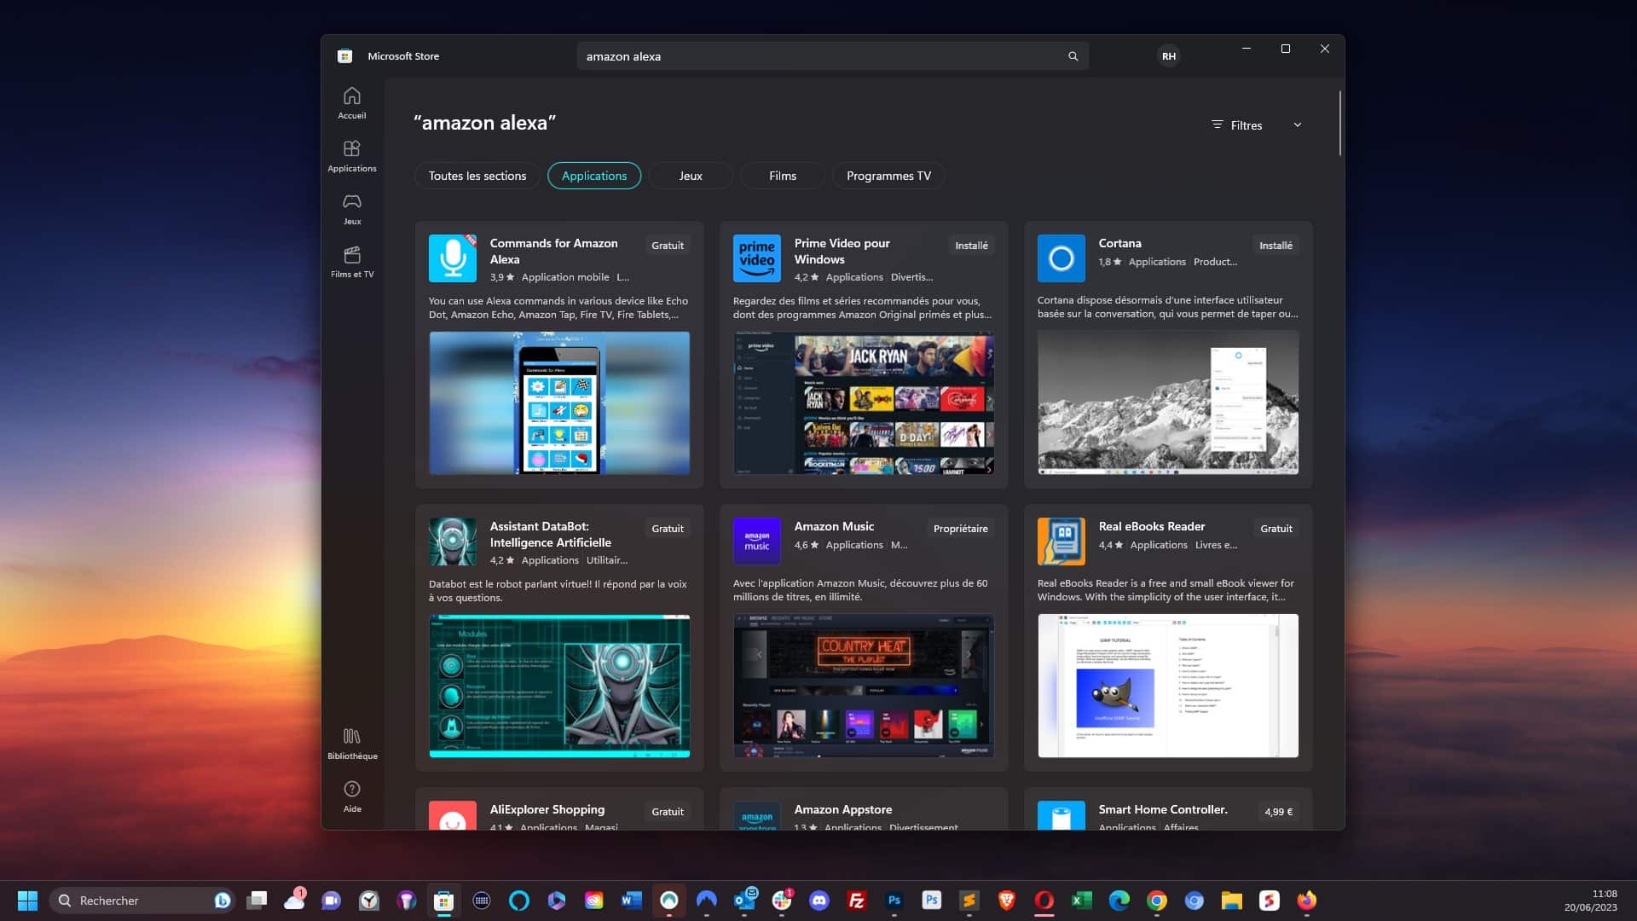This screenshot has height=921, width=1637.
Task: Click "Amazon Appstore" title text
Action: [842, 809]
